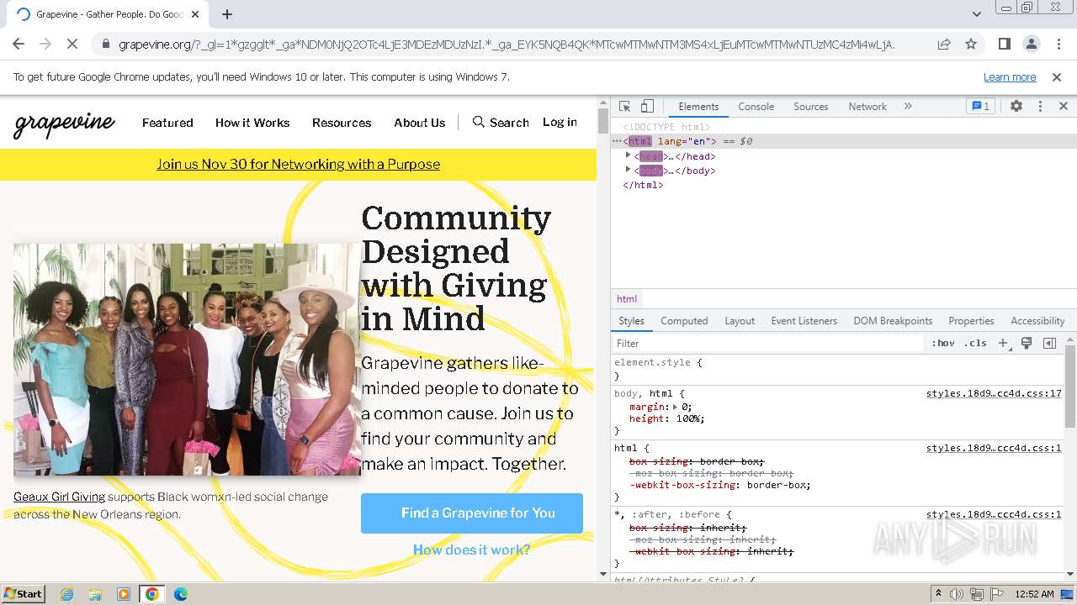Open Chrome profile avatar menu
The width and height of the screenshot is (1077, 605).
point(1032,44)
